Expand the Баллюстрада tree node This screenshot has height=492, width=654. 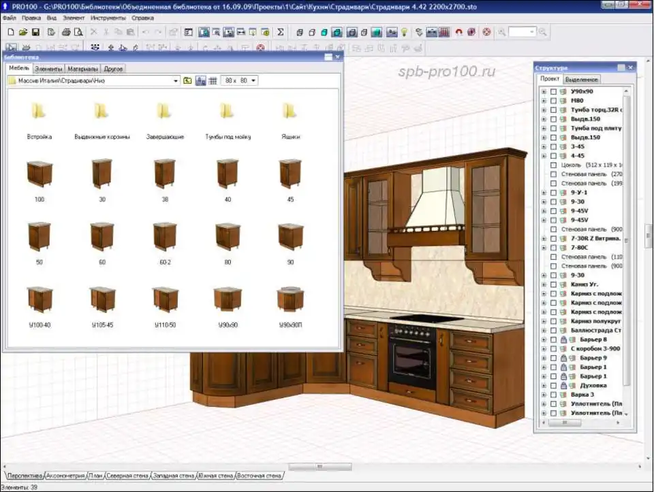click(x=544, y=330)
